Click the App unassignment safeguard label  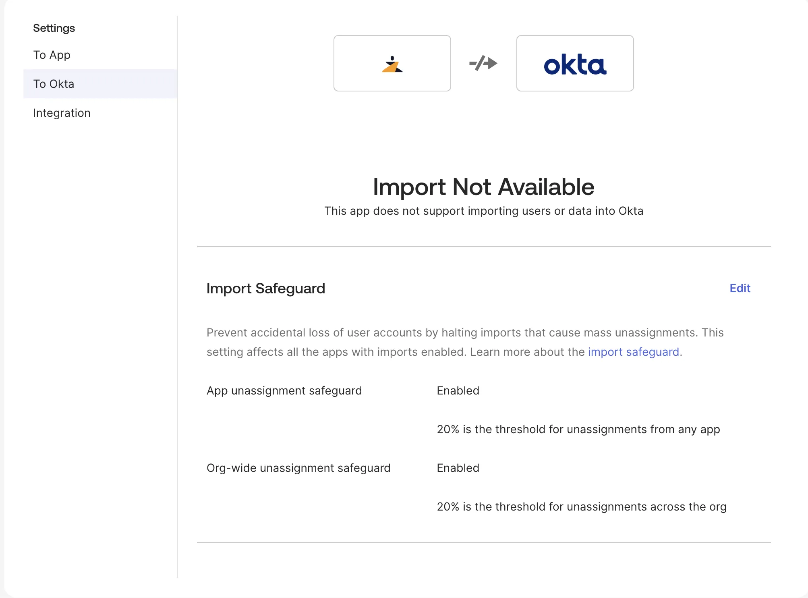(x=284, y=390)
